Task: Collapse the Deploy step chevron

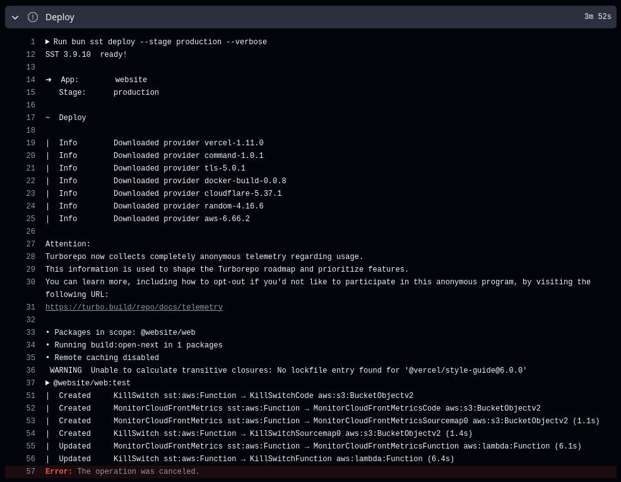Action: pos(15,18)
